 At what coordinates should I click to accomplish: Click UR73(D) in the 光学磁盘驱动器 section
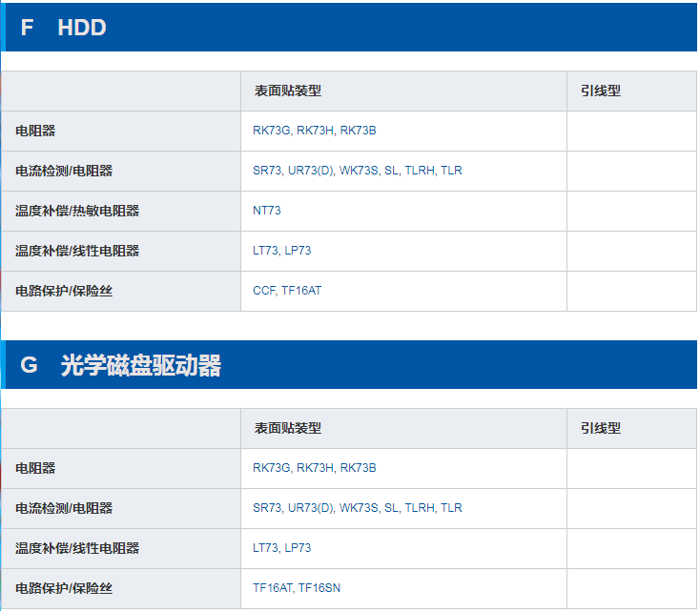310,508
